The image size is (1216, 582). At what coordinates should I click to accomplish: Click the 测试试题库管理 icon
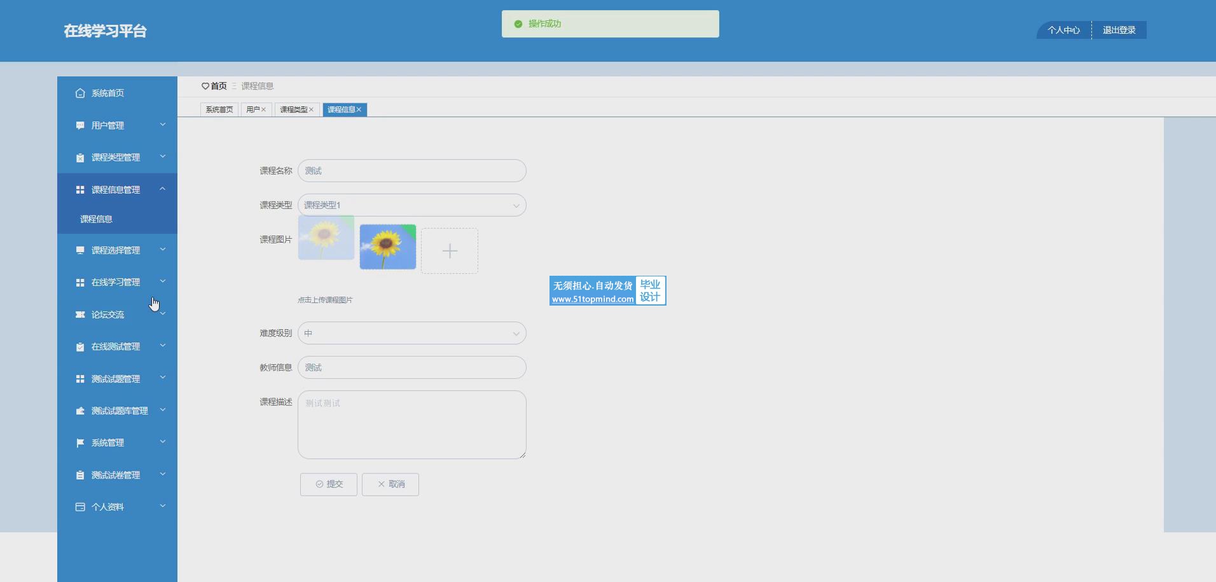pos(80,411)
